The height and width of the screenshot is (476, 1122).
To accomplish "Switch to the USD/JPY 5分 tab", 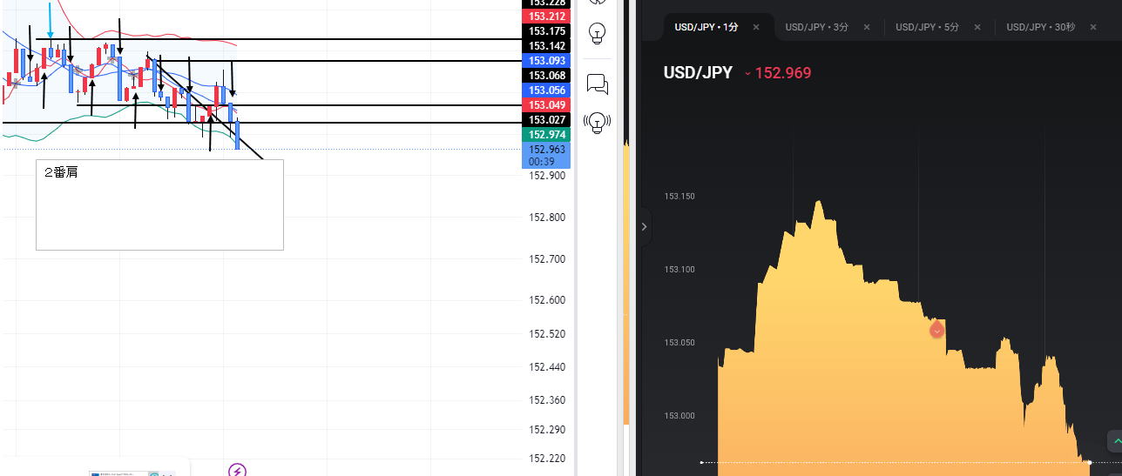I will click(927, 27).
